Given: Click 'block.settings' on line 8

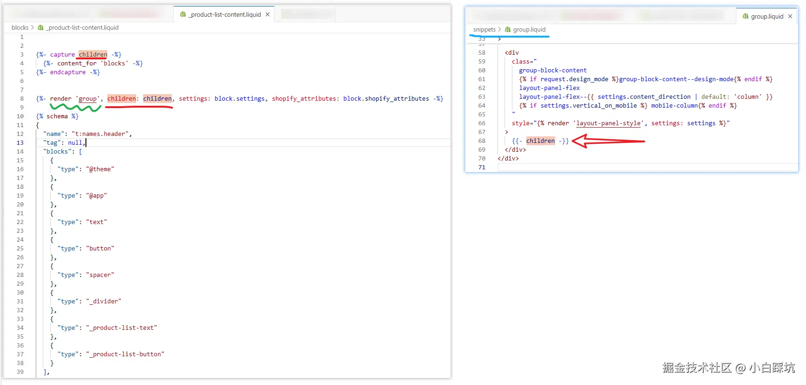Looking at the screenshot, I should tap(239, 98).
